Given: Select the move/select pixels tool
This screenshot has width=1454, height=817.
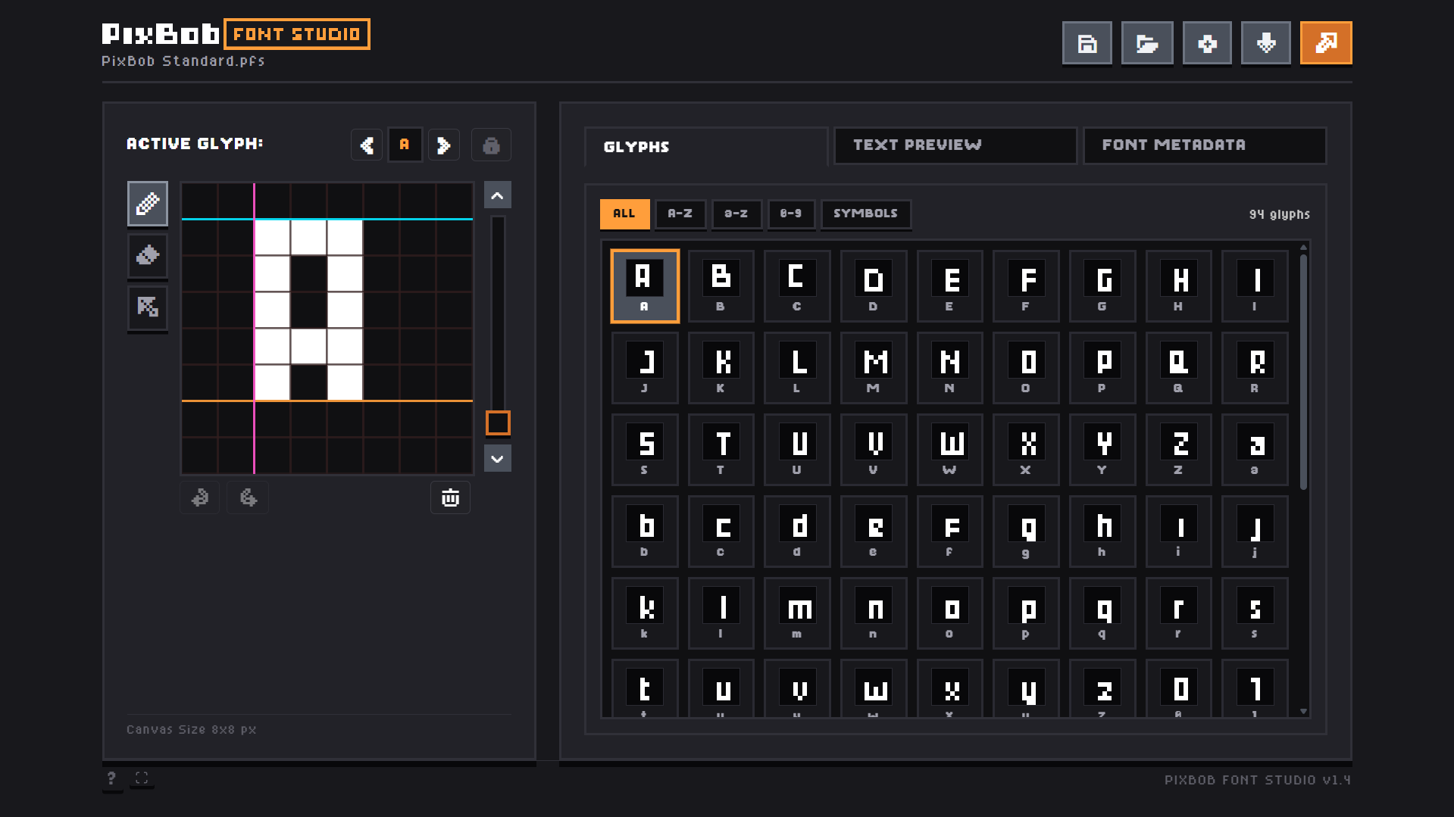Looking at the screenshot, I should point(148,307).
